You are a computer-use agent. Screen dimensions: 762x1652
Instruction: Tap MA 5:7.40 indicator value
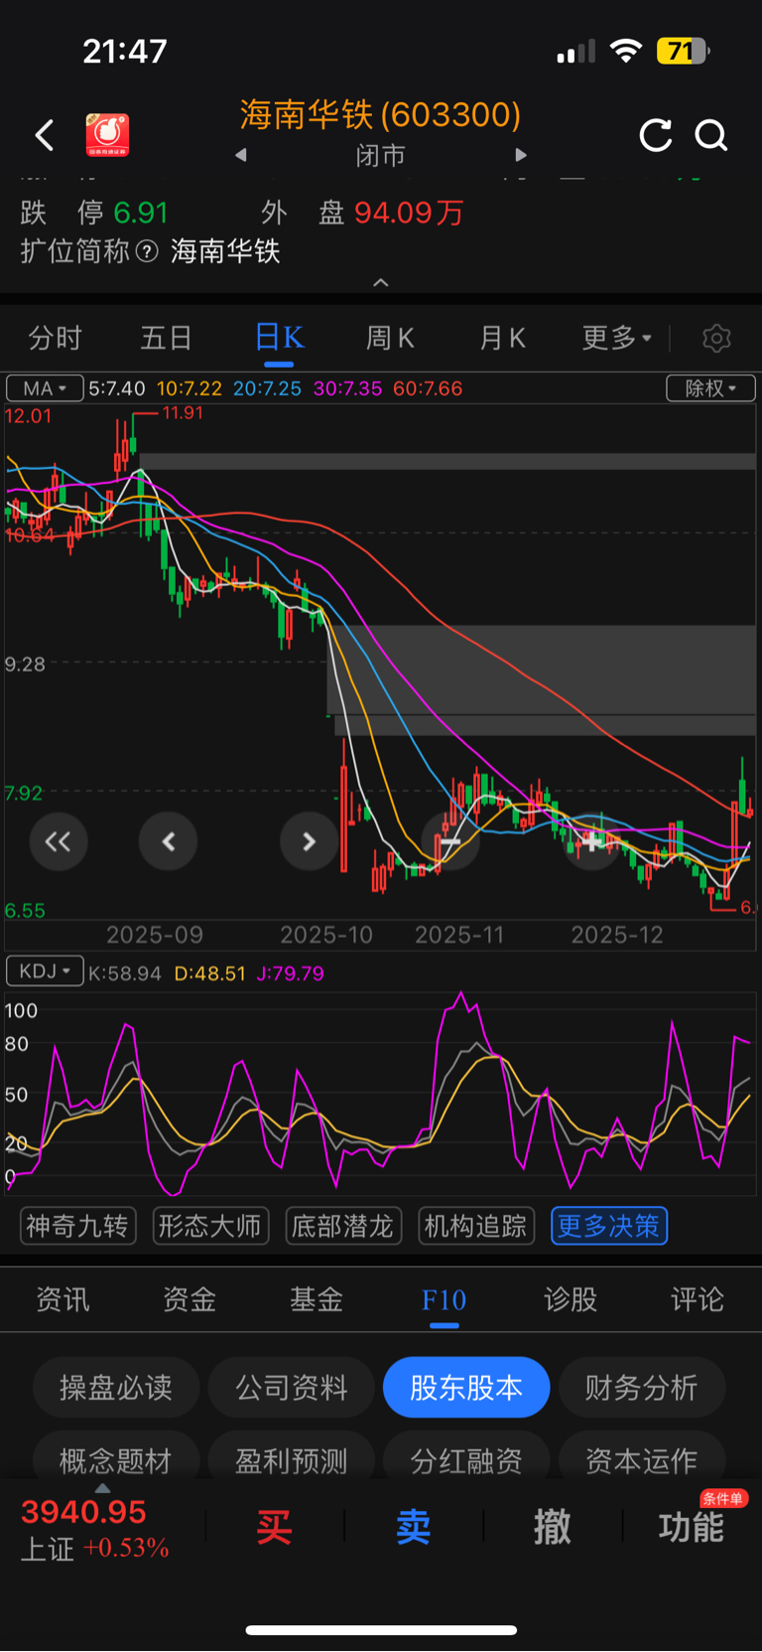117,388
